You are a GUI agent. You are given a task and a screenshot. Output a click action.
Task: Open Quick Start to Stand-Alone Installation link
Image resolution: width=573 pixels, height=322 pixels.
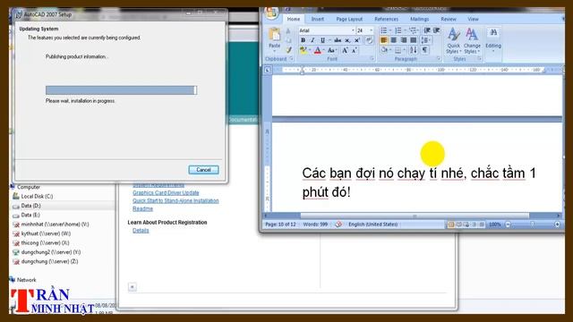[x=175, y=200]
